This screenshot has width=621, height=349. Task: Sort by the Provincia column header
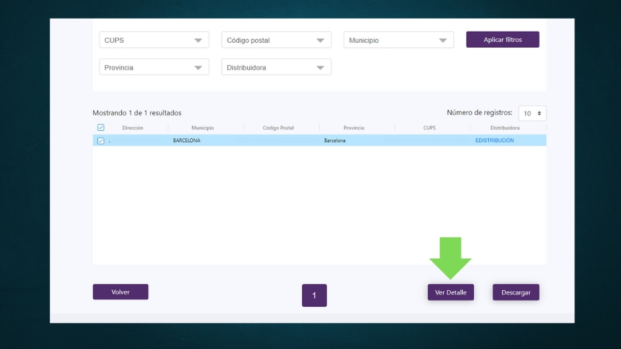(354, 128)
